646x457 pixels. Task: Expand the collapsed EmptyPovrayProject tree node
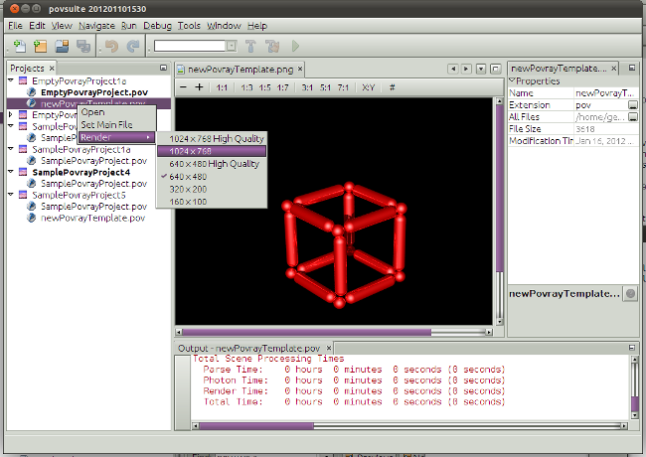11,115
